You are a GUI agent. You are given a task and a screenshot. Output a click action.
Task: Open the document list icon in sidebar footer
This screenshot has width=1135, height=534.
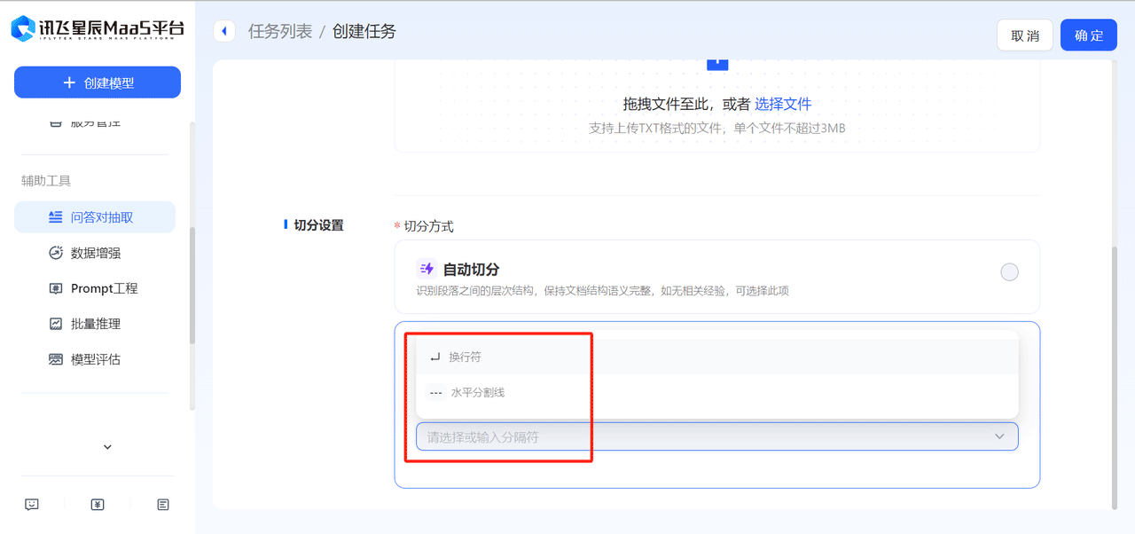163,505
